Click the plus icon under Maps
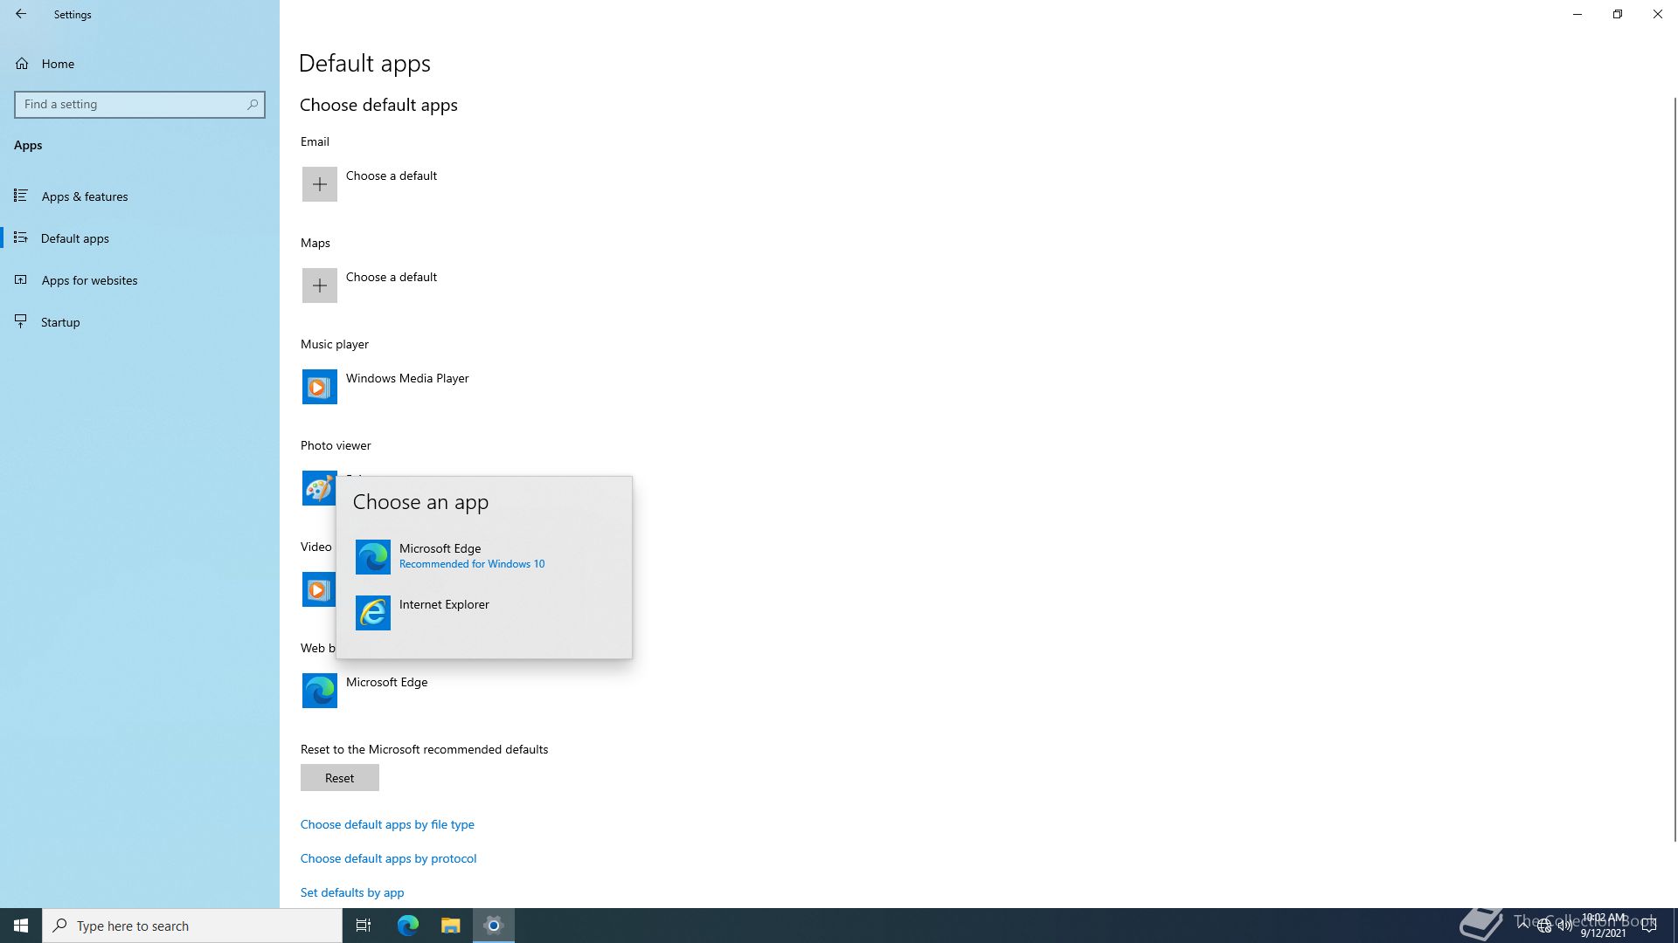The image size is (1678, 943). (320, 286)
